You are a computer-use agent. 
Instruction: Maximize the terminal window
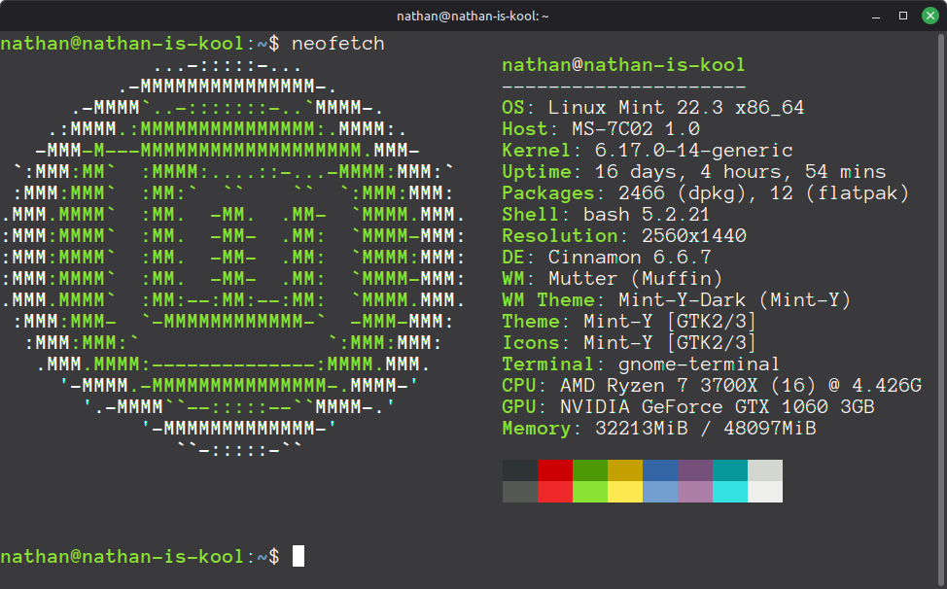(x=903, y=16)
